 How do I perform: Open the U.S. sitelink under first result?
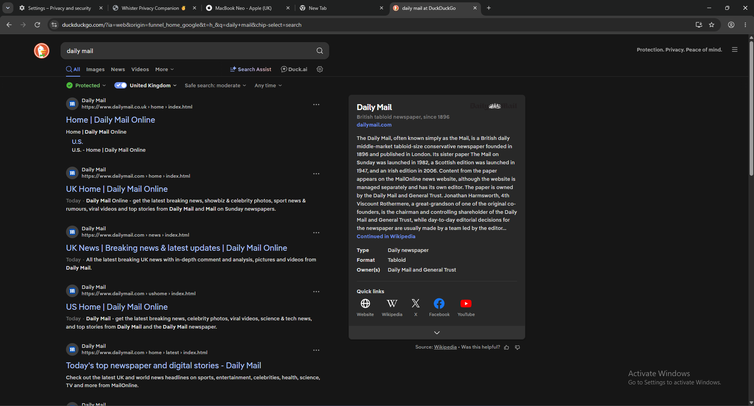tap(77, 142)
